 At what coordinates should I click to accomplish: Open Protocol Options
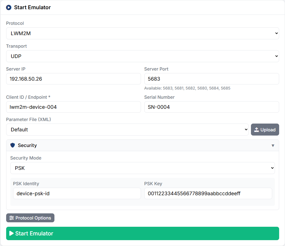[x=30, y=218]
